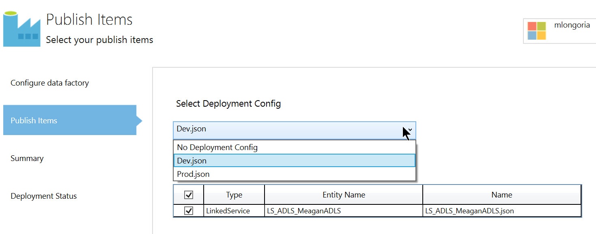Click the Type column header
This screenshot has width=596, height=234.
[234, 195]
